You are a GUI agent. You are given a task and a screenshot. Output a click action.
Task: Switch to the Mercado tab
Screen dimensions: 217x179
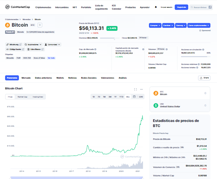pos(26,78)
